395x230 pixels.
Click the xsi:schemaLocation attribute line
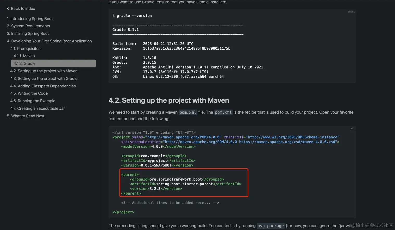pyautogui.click(x=230, y=142)
